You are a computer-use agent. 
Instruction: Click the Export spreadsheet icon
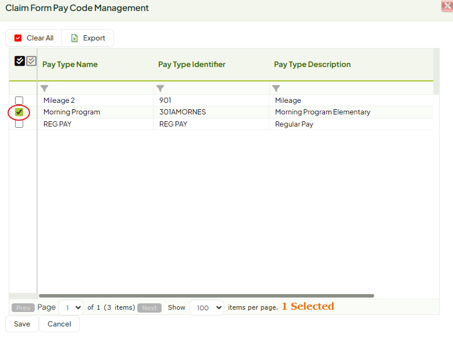click(74, 38)
